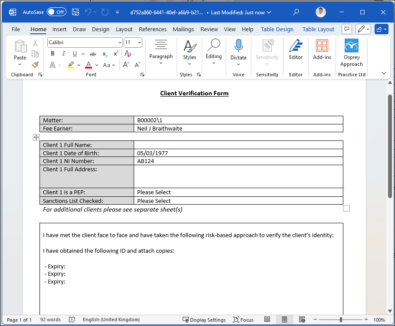Toggle Bold formatting
The image size is (395, 326).
click(x=53, y=54)
